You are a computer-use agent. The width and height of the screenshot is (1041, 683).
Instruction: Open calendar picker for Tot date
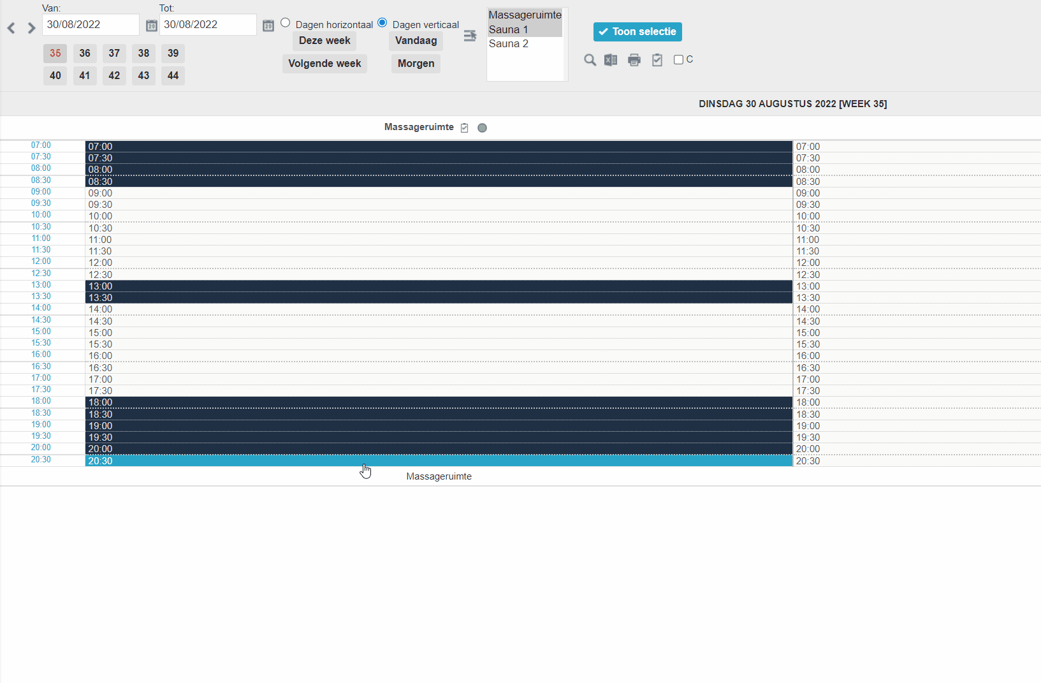(x=268, y=26)
